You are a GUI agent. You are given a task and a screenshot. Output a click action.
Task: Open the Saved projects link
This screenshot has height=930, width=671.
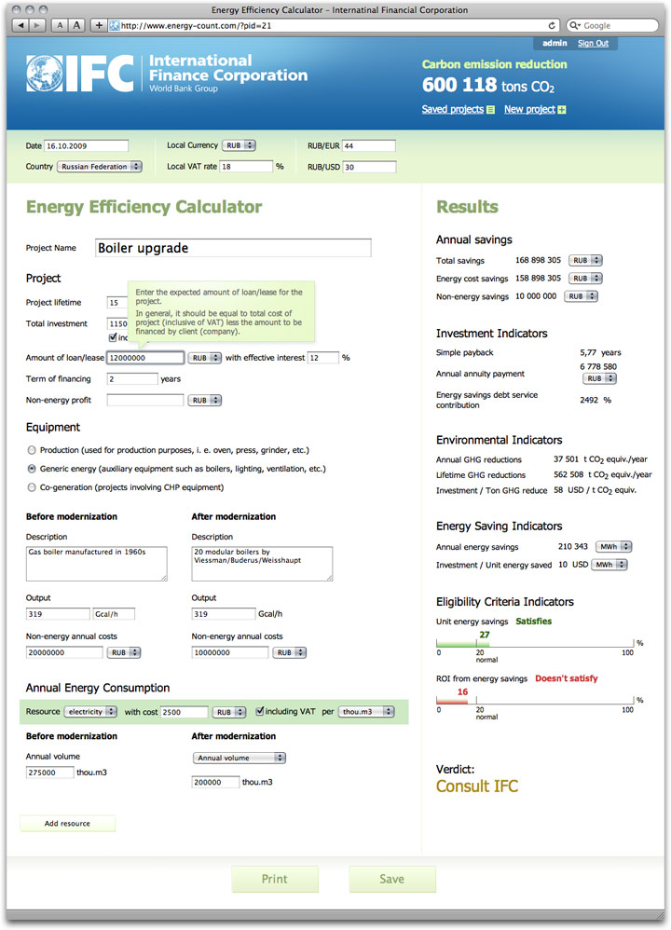click(453, 110)
